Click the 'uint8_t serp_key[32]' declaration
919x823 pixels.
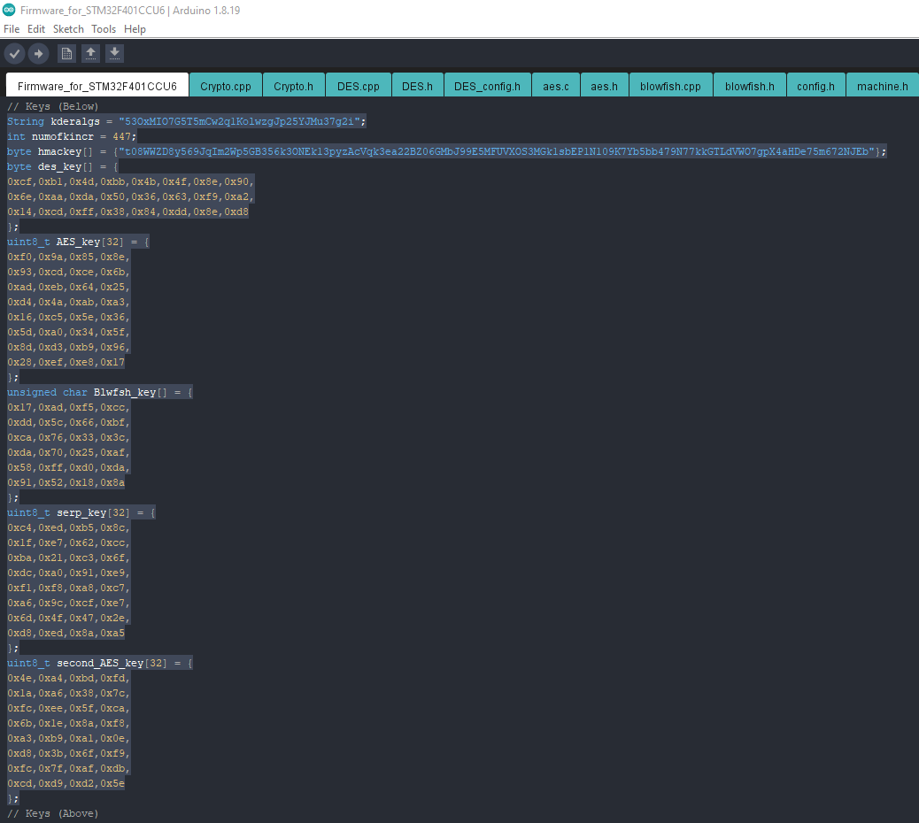[x=81, y=512]
